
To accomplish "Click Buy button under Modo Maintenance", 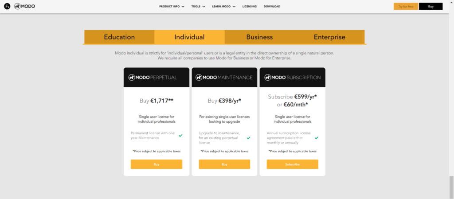I will click(224, 164).
